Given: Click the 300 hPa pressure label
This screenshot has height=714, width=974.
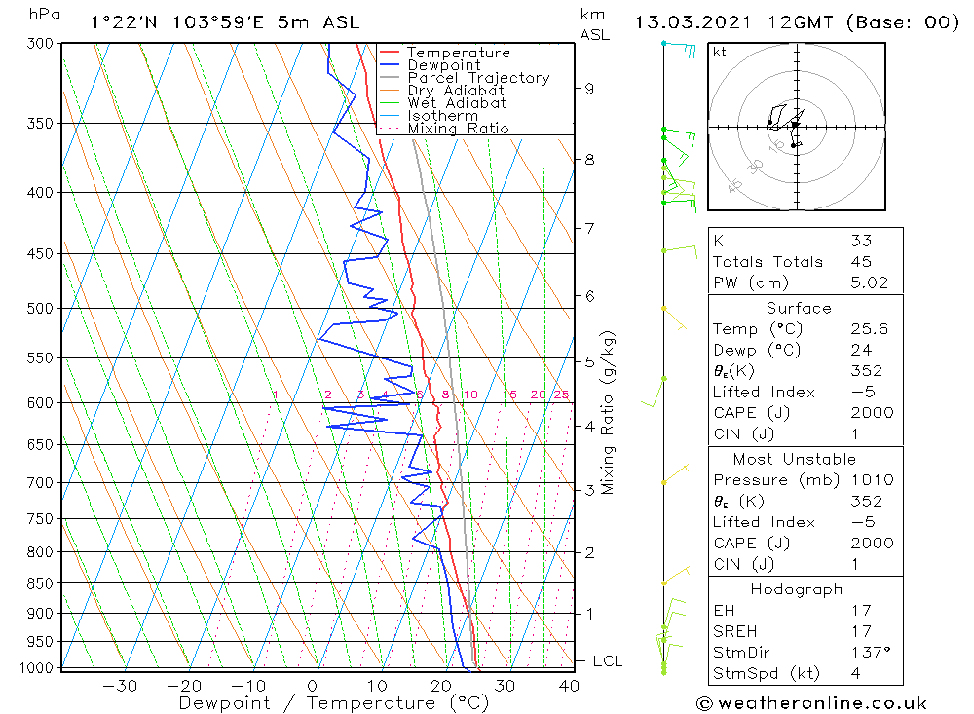Looking at the screenshot, I should 40,44.
